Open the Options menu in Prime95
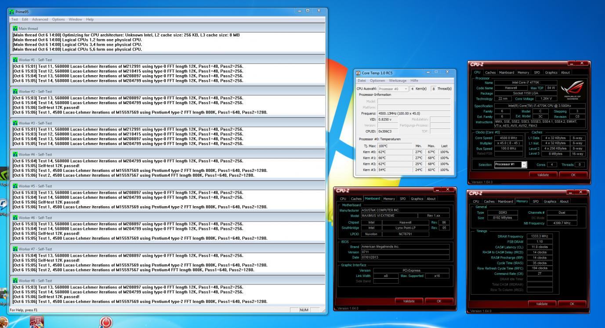This screenshot has height=328, width=605. [x=58, y=19]
